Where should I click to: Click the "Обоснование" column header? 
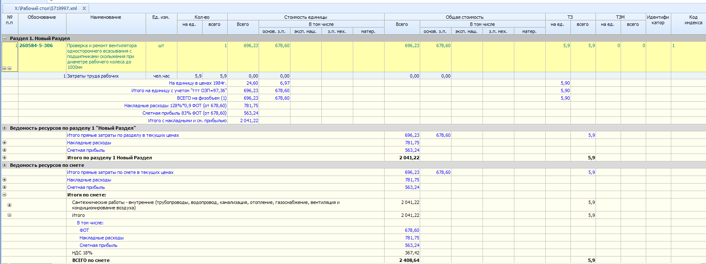coord(42,18)
